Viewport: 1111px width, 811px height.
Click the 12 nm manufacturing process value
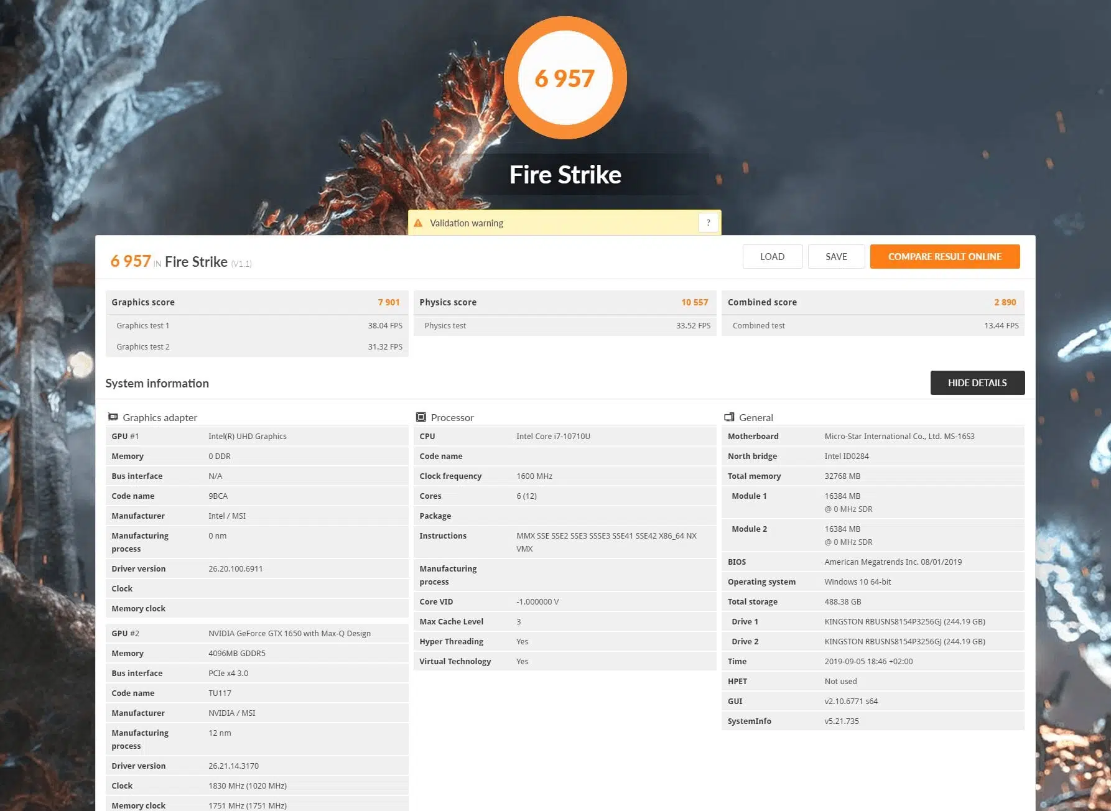click(220, 733)
